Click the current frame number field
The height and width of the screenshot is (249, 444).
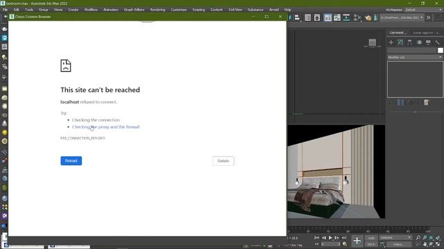(x=330, y=244)
